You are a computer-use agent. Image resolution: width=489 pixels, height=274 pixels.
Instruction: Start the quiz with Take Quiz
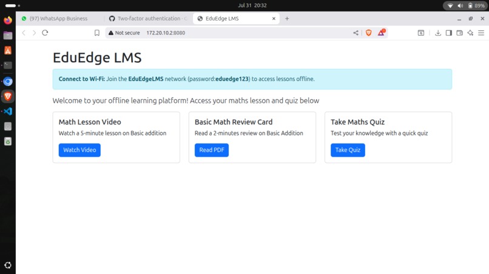tap(348, 150)
